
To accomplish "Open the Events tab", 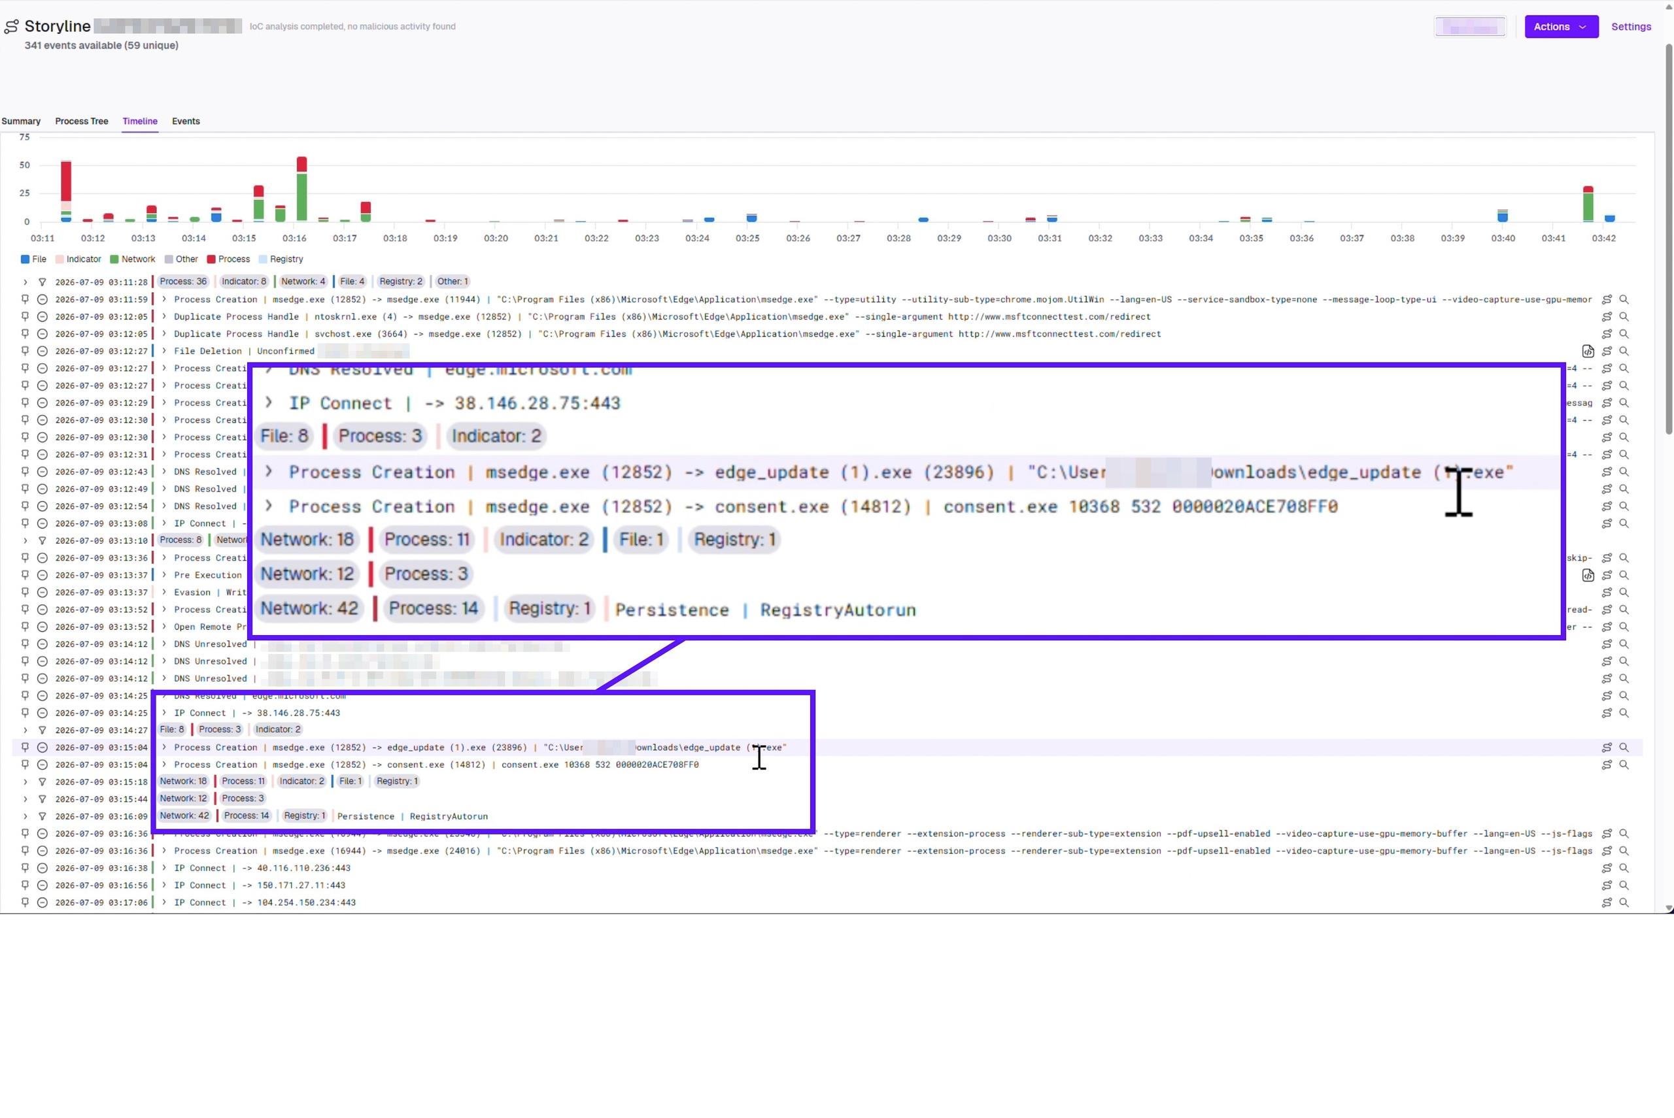I will (x=186, y=122).
